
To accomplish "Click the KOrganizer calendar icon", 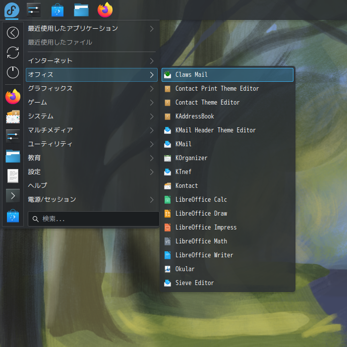I will [168, 158].
